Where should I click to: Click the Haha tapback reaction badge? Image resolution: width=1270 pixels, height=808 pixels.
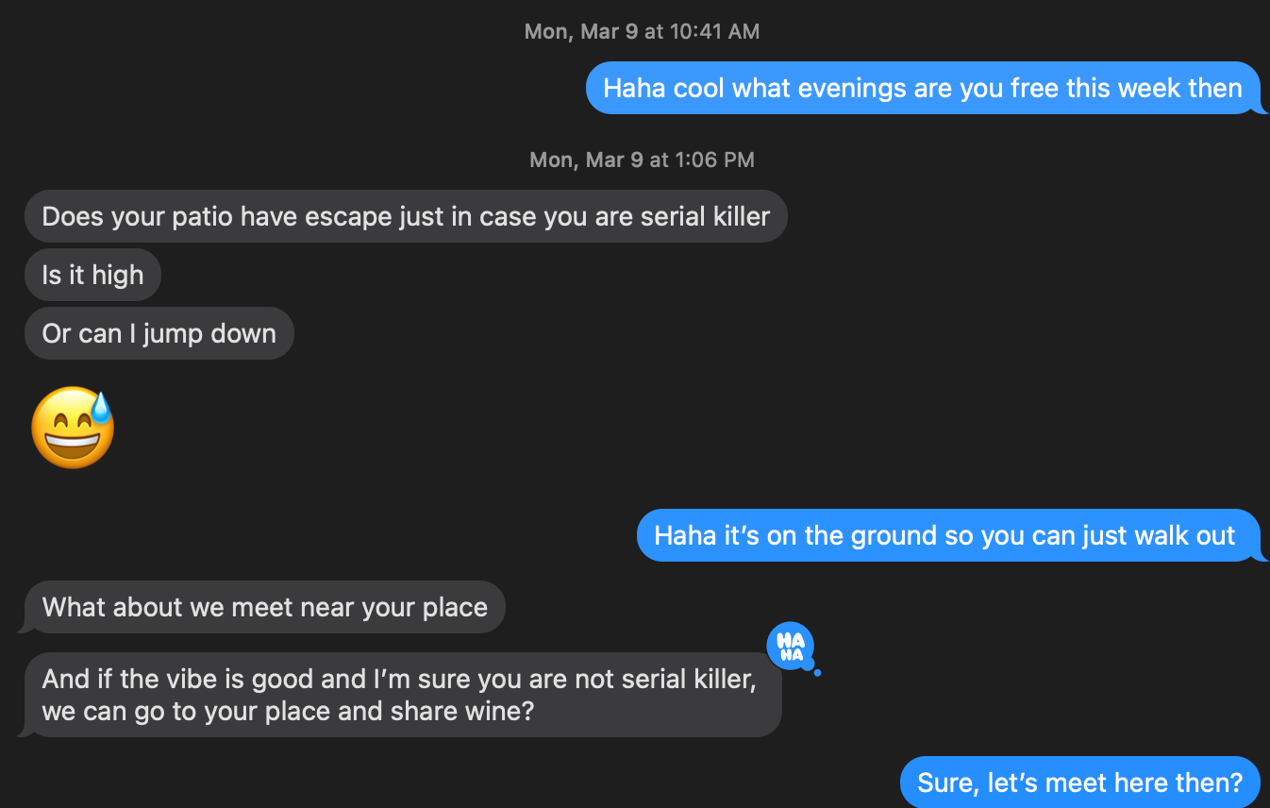tap(791, 647)
